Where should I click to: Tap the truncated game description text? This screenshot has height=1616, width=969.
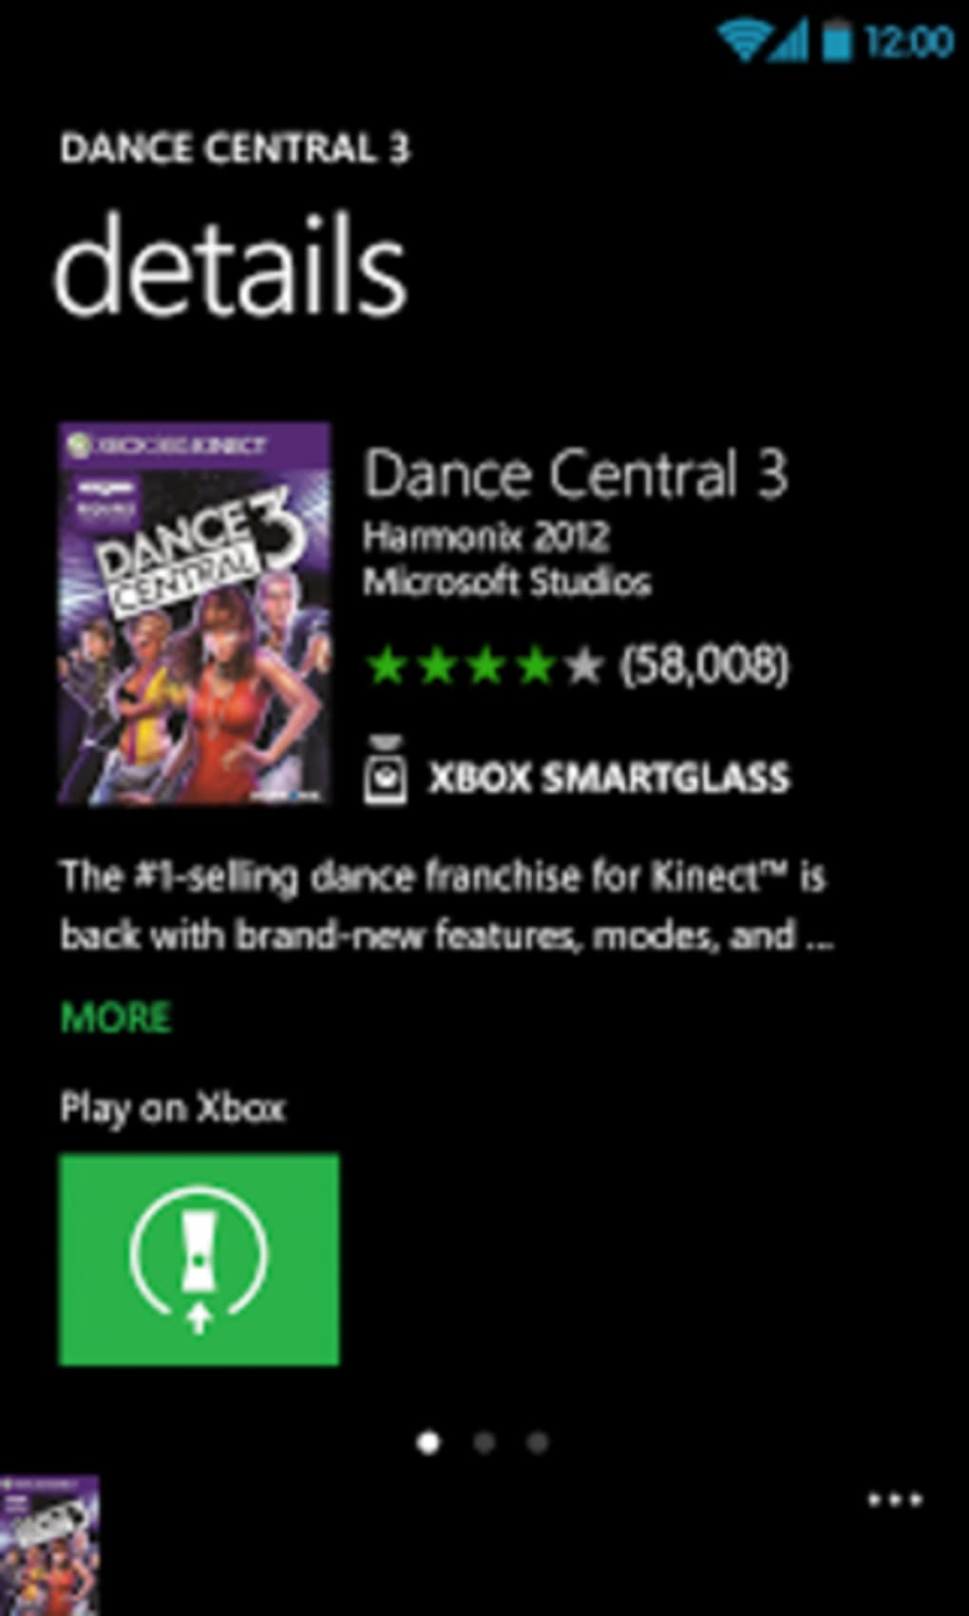click(446, 906)
